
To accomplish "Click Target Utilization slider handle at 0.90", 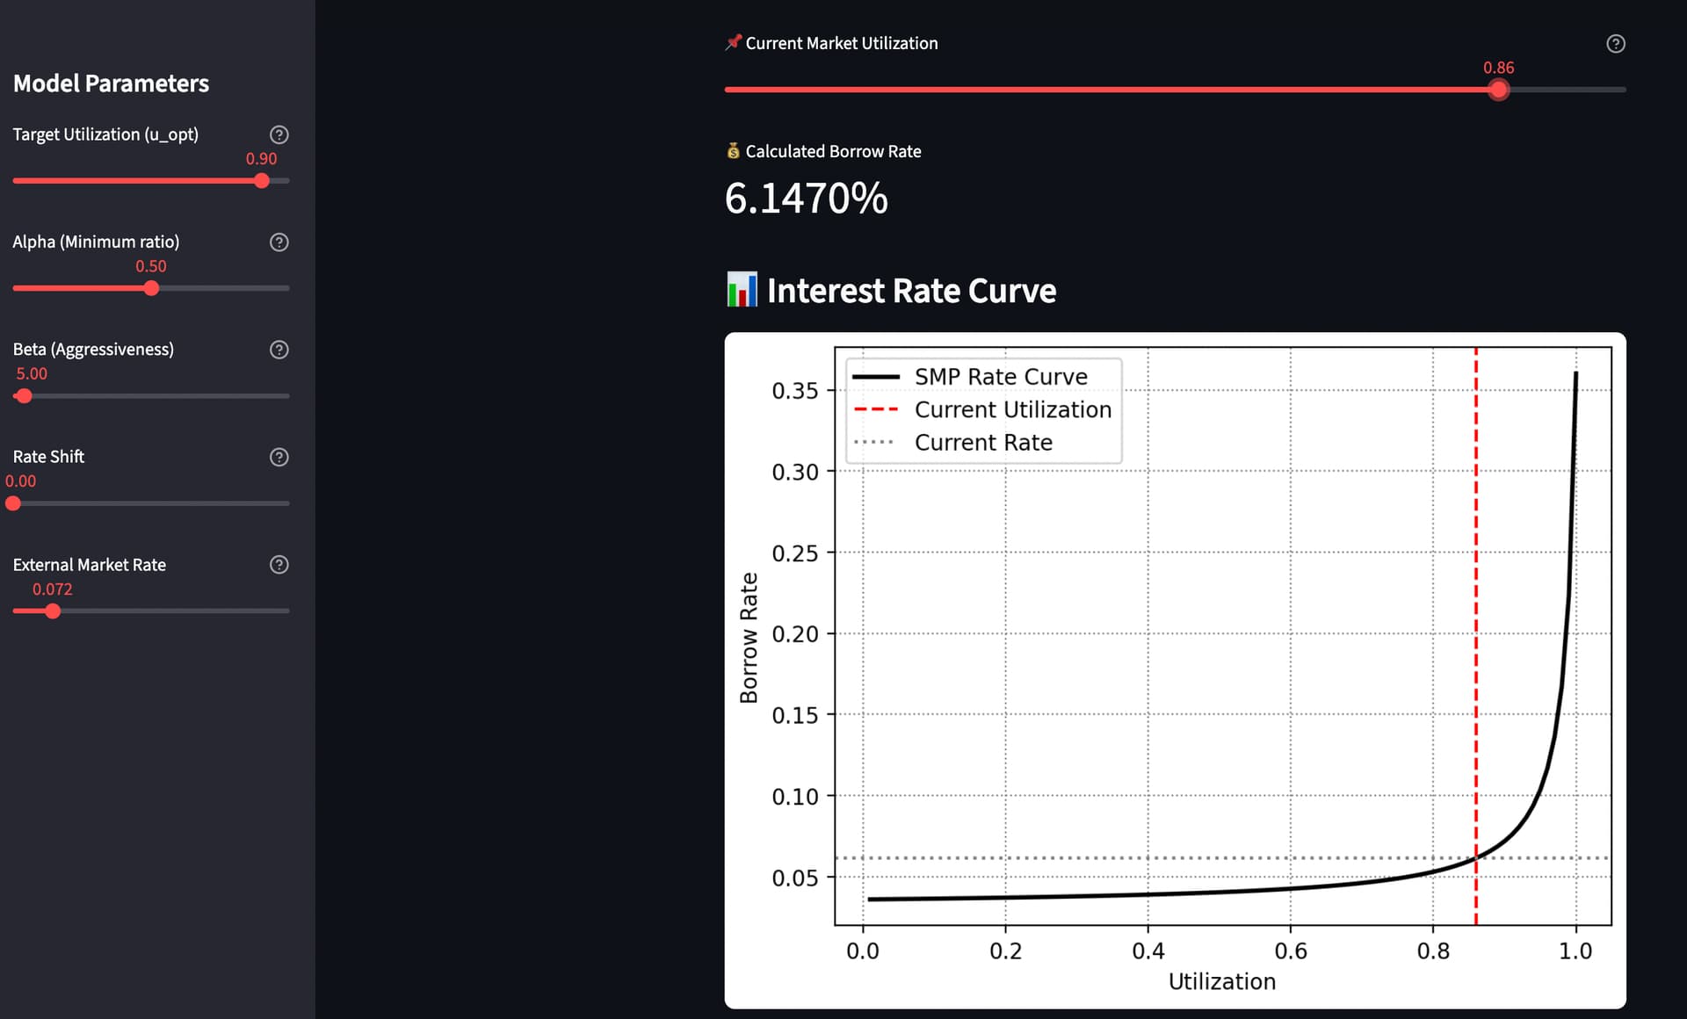I will tap(262, 181).
